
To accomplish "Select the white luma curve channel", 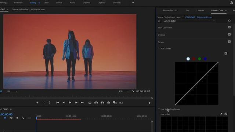I will 188,59.
